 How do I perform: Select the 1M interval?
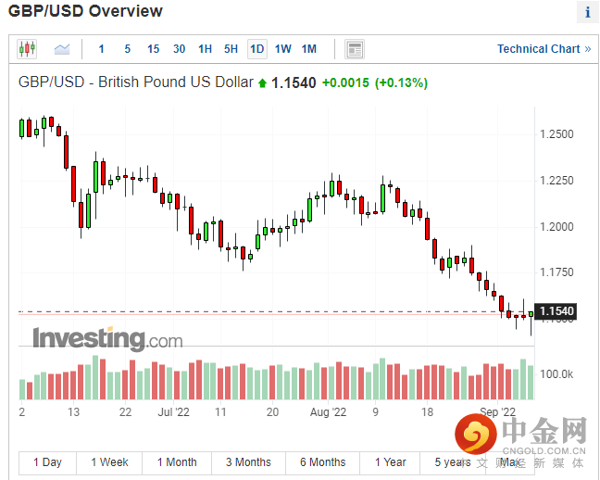pos(308,49)
